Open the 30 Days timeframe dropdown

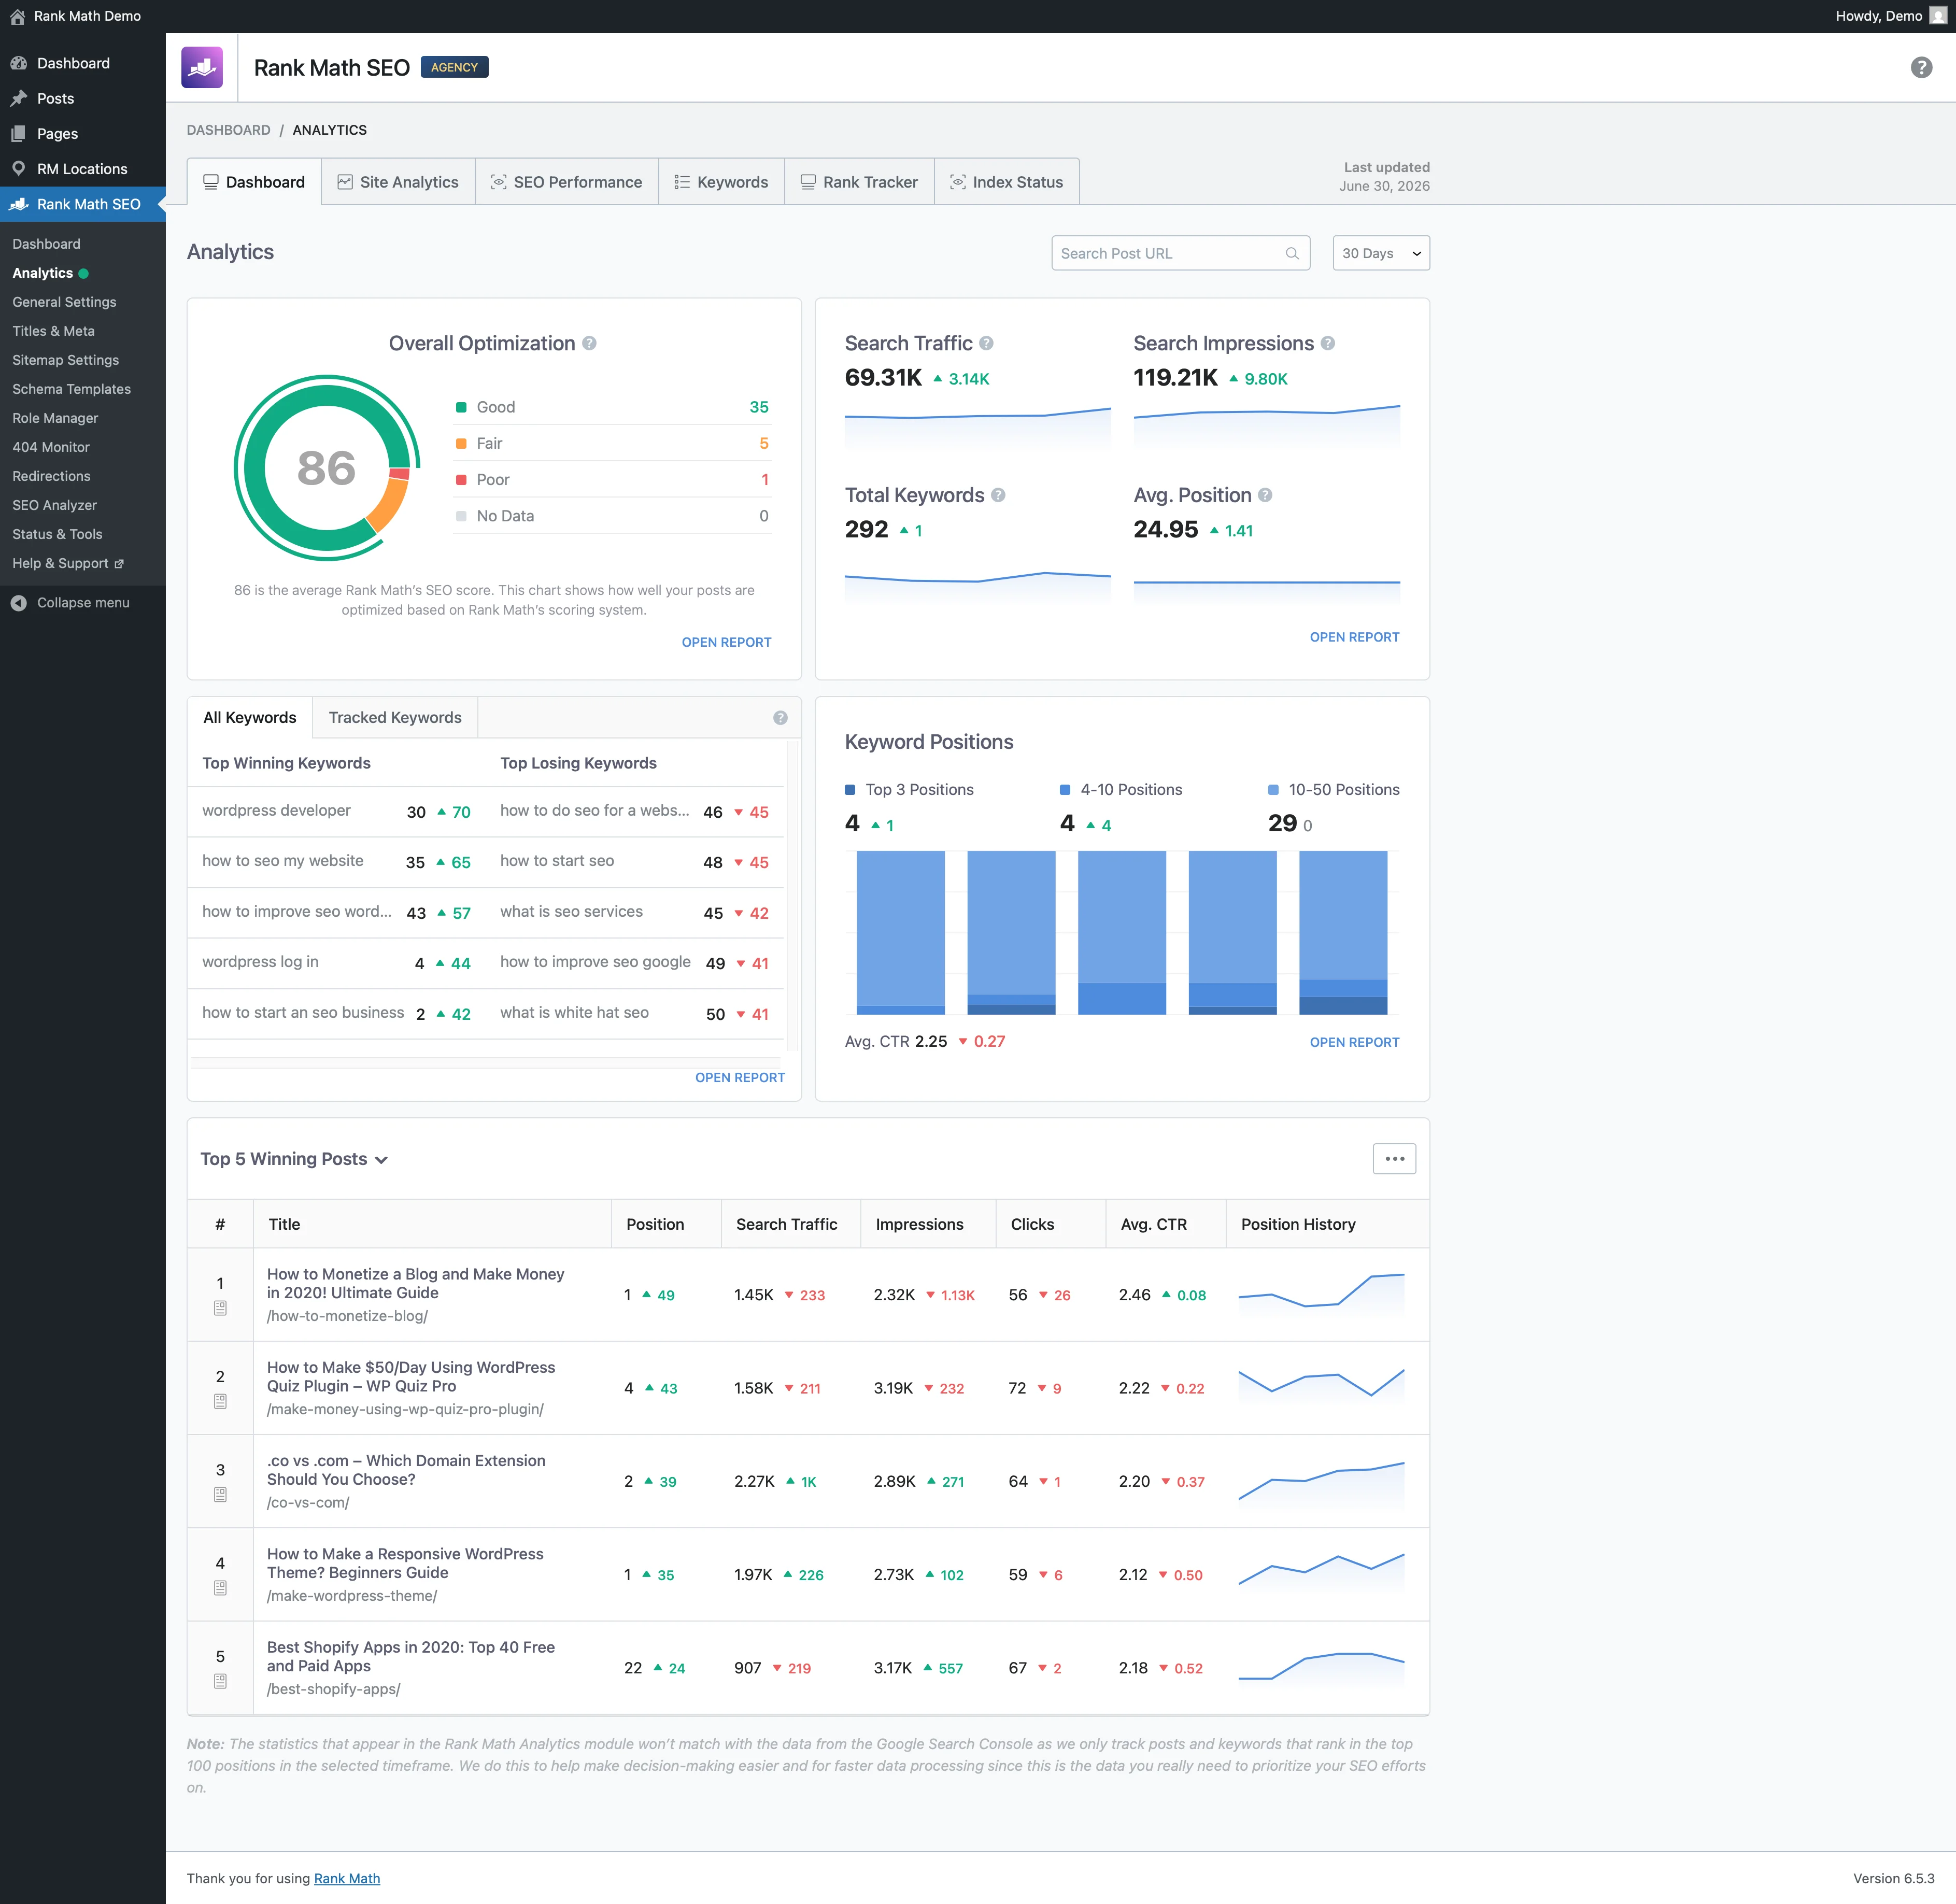1381,253
